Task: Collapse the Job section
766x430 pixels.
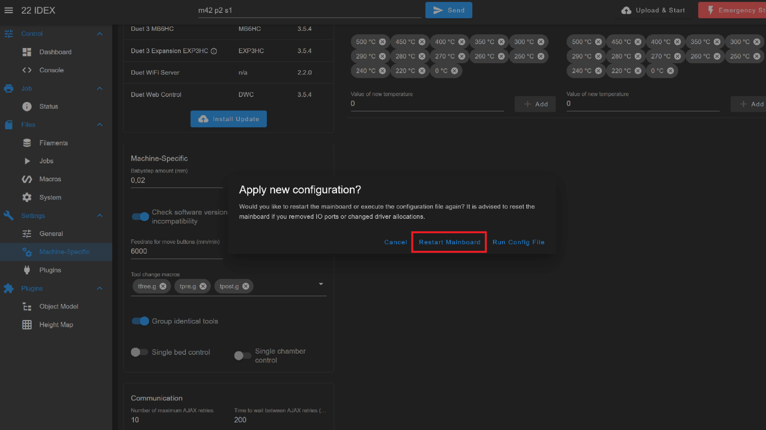Action: pyautogui.click(x=100, y=88)
